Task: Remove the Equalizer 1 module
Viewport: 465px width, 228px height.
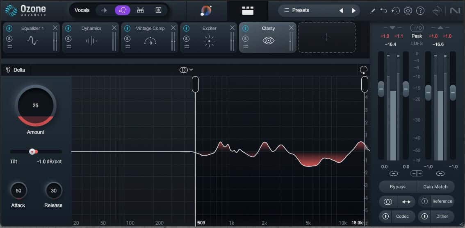Action: (55, 27)
